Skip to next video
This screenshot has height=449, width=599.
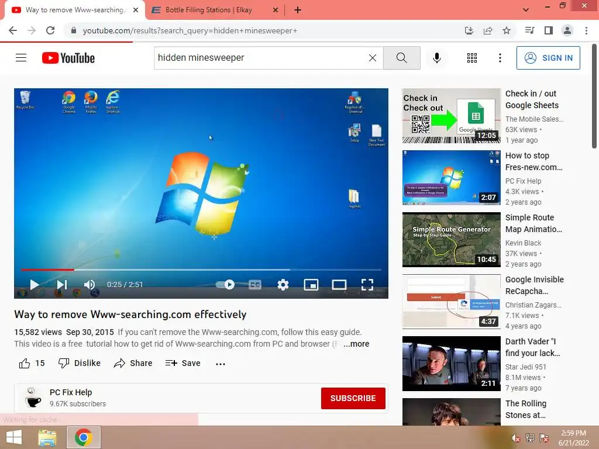(x=62, y=285)
